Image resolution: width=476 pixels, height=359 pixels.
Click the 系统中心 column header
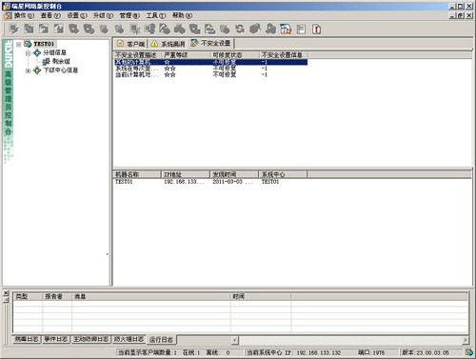(x=283, y=174)
